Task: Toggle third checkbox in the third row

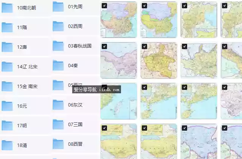Action: tap(185, 87)
